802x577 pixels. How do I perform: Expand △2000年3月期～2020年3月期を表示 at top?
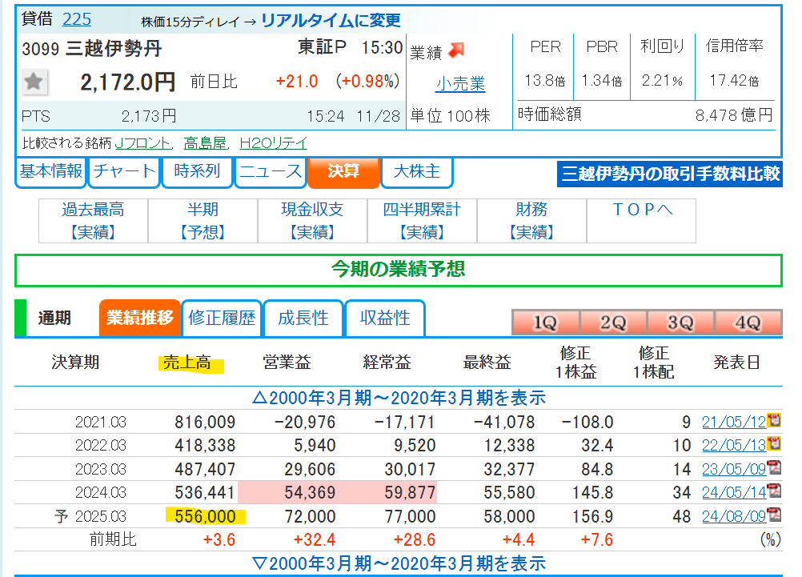coord(399,398)
